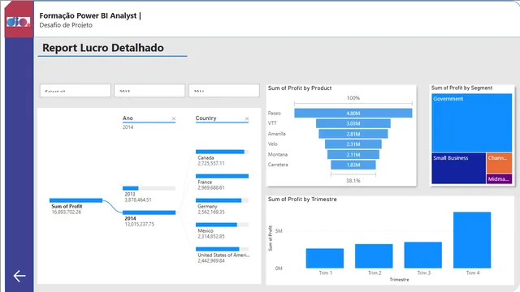Select the Germany node in the tree
The image size is (520, 292).
click(x=222, y=200)
